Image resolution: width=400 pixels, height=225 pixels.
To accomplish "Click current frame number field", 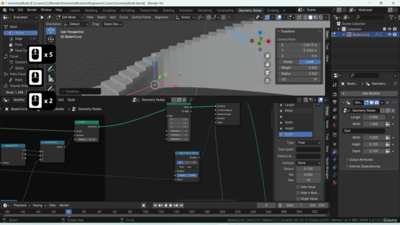I will 266,206.
